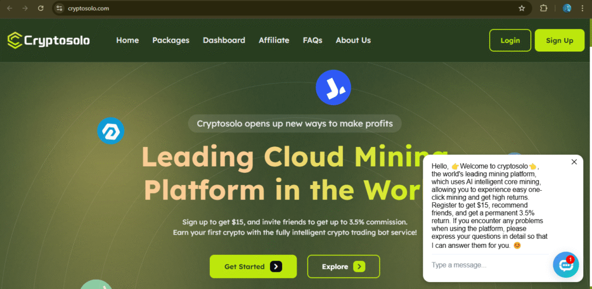Open the chat bubble launcher icon
This screenshot has height=289, width=592.
coord(565,265)
